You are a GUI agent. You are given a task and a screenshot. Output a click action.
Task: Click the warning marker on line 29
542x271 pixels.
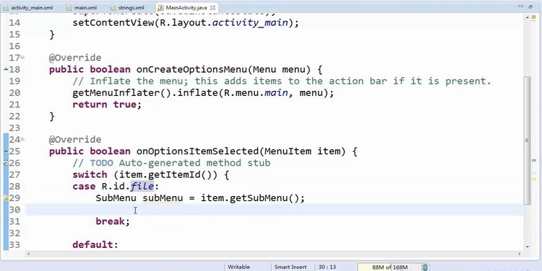(x=6, y=198)
